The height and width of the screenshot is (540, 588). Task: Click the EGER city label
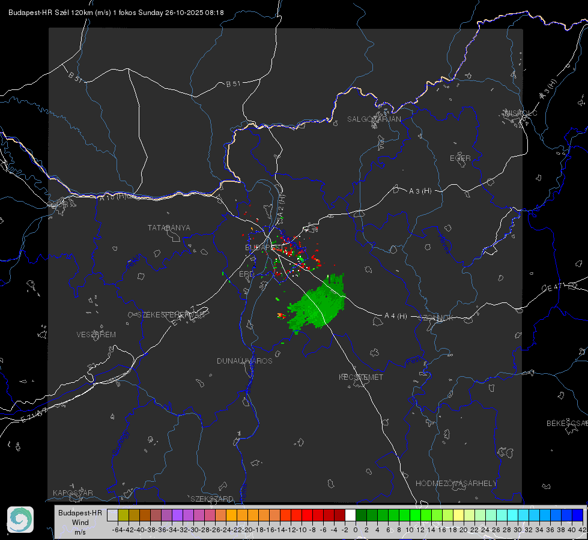pyautogui.click(x=460, y=158)
